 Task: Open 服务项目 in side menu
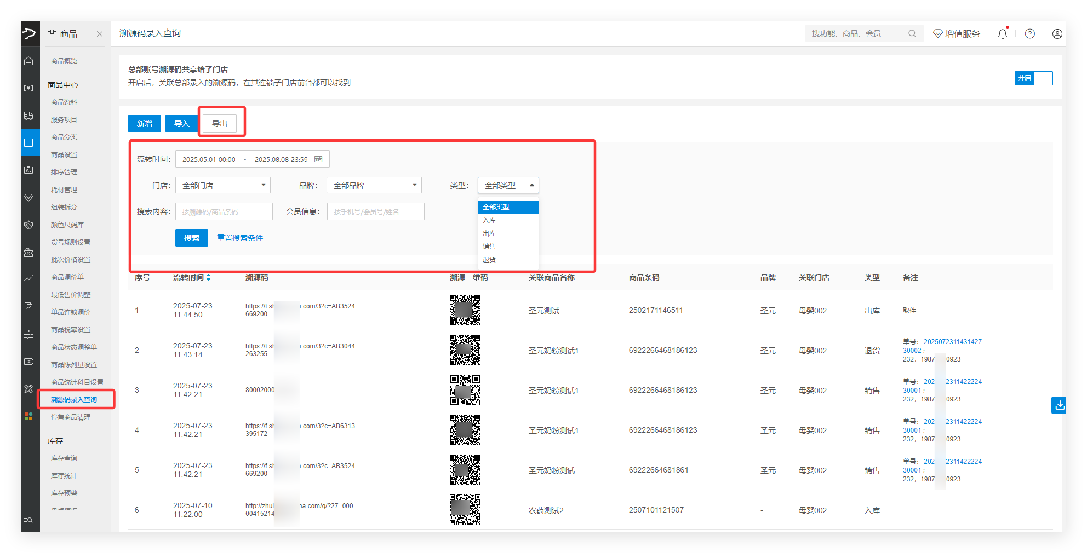click(x=64, y=120)
